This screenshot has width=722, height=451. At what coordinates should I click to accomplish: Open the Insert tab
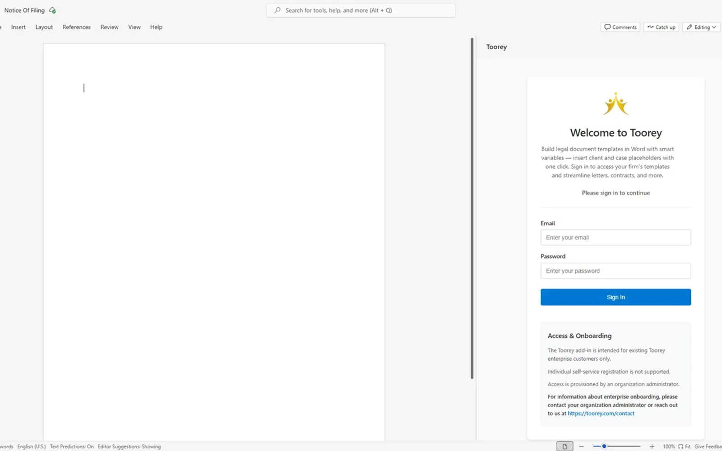19,27
